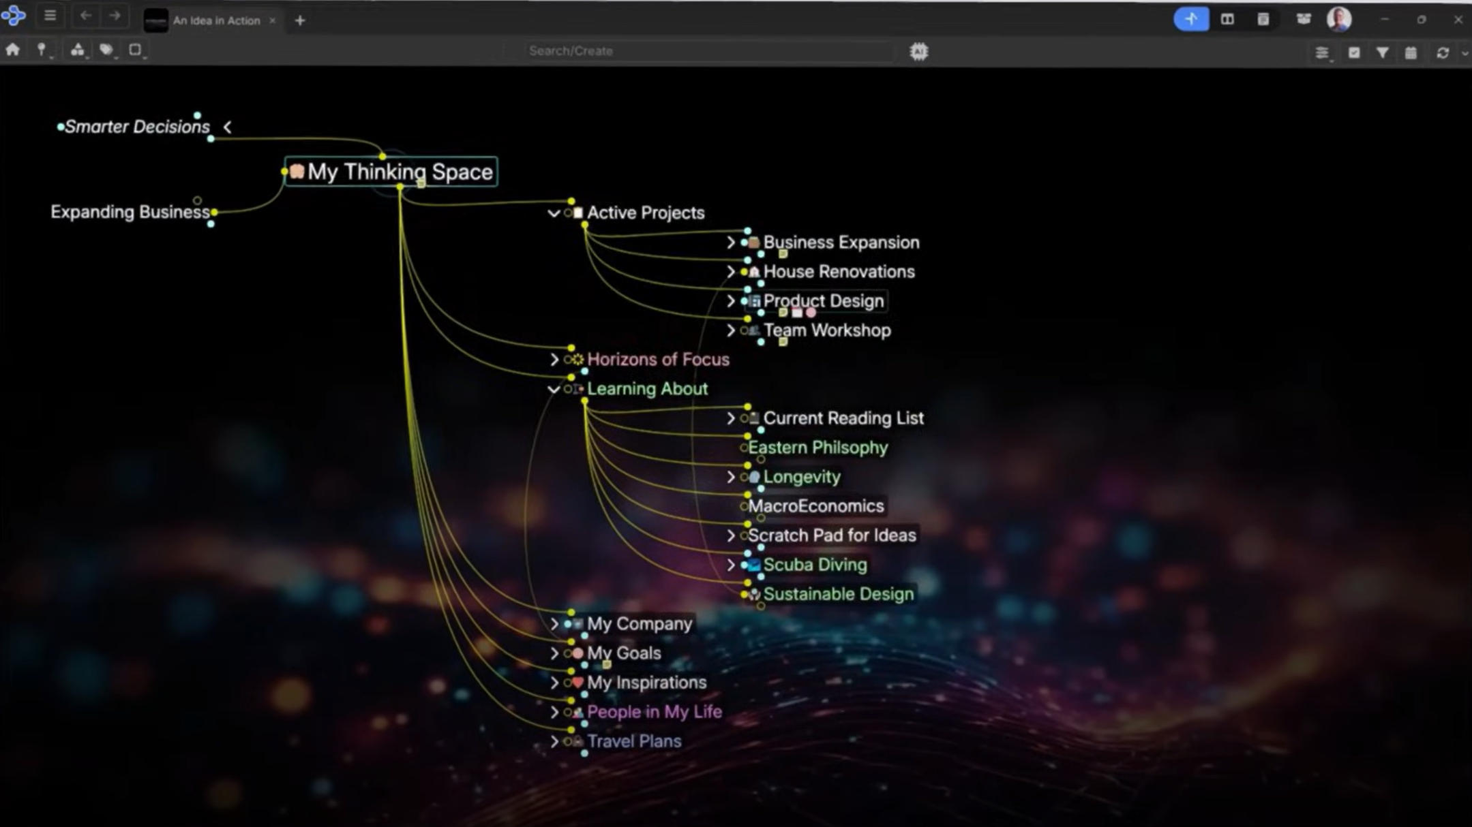Click the Home icon in toolbar
The image size is (1472, 827).
(x=12, y=50)
